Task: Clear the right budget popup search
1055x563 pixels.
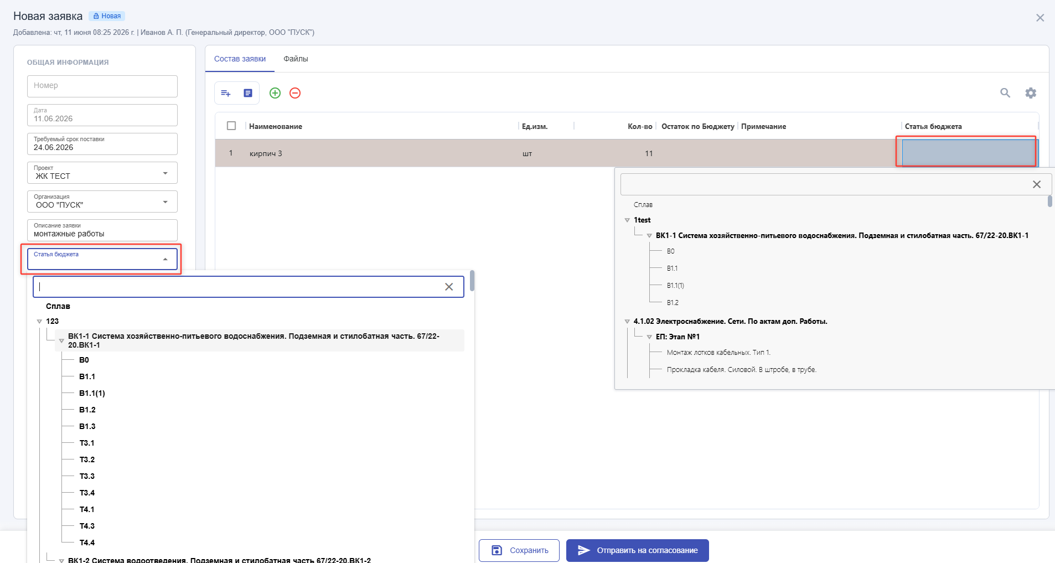Action: tap(1037, 184)
